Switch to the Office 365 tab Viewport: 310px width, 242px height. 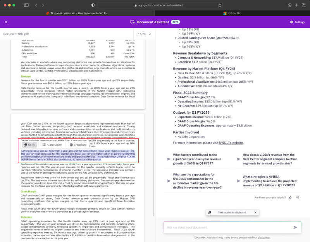pyautogui.click(x=232, y=13)
